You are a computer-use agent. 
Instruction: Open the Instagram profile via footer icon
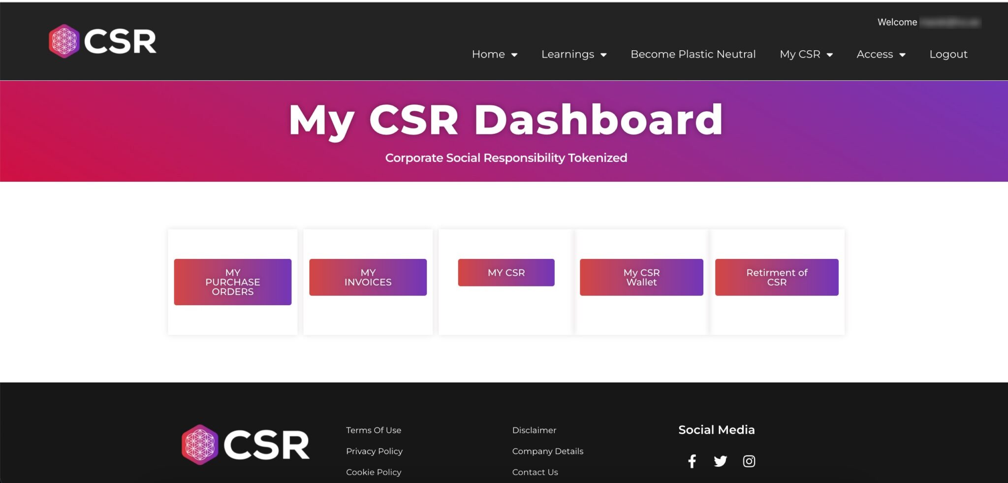(749, 461)
